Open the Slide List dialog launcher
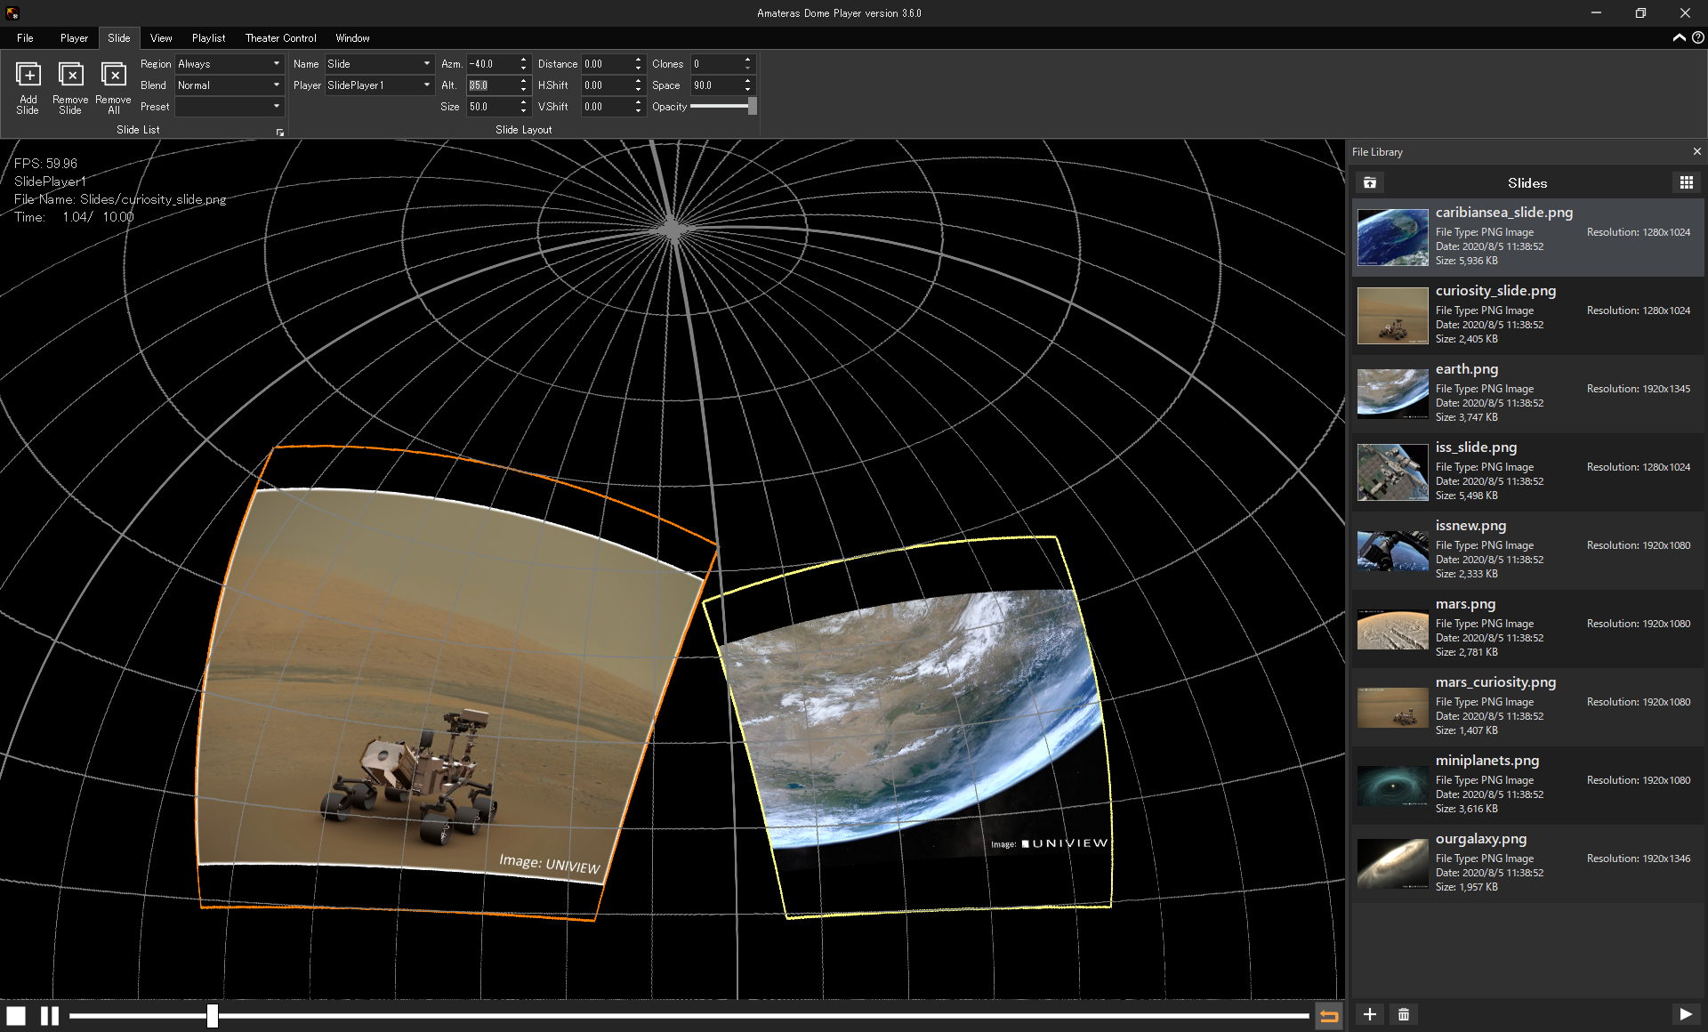 coord(279,133)
